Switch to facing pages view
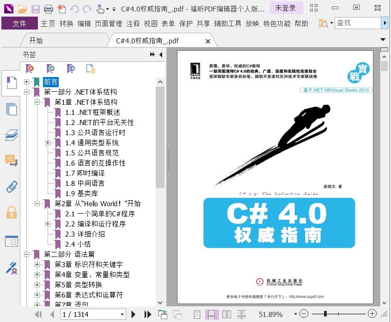This screenshot has width=391, height=322. 226,315
